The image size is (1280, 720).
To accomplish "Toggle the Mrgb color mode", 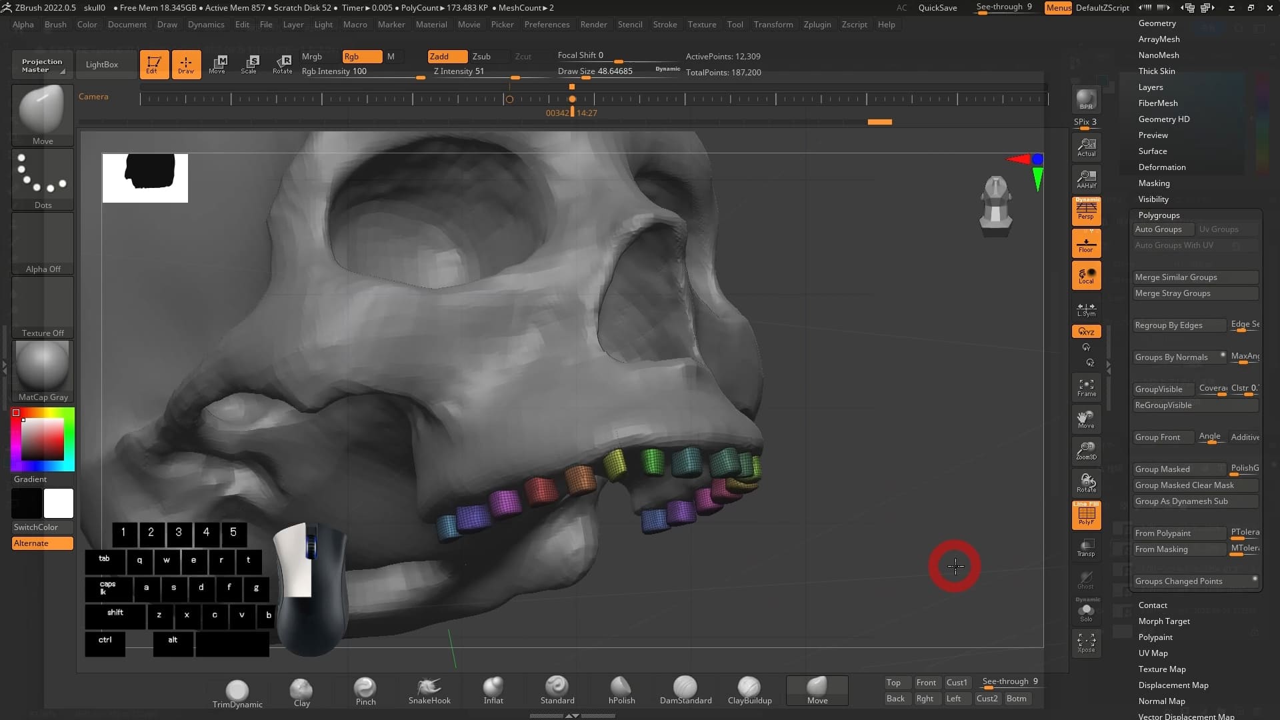I will pyautogui.click(x=311, y=57).
